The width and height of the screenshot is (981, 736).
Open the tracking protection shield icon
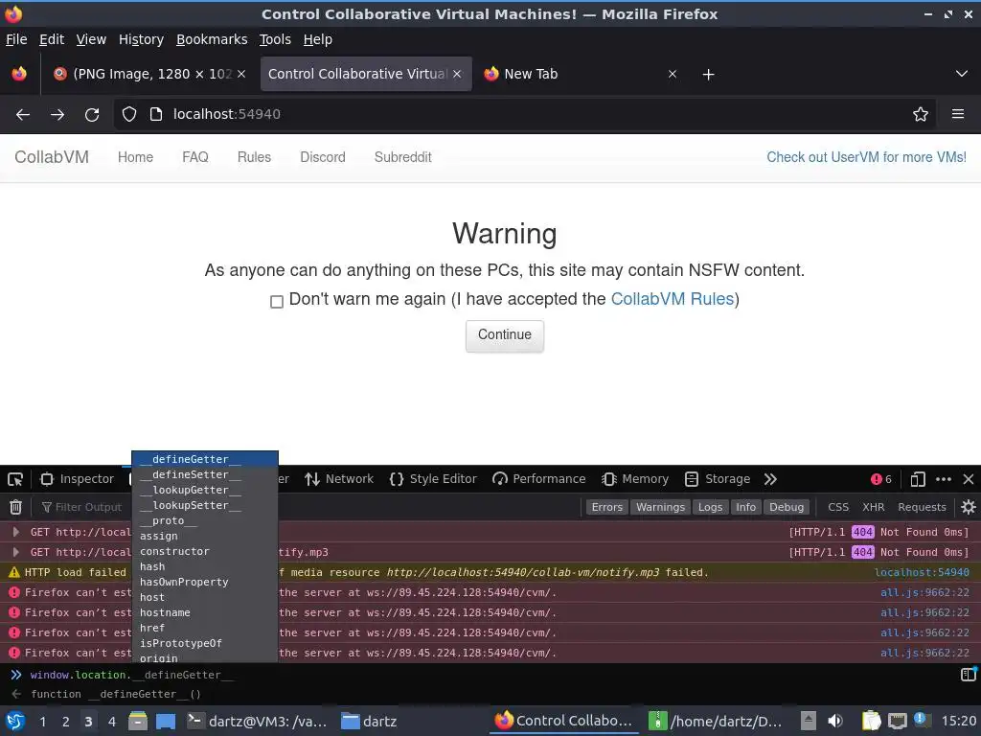[129, 114]
